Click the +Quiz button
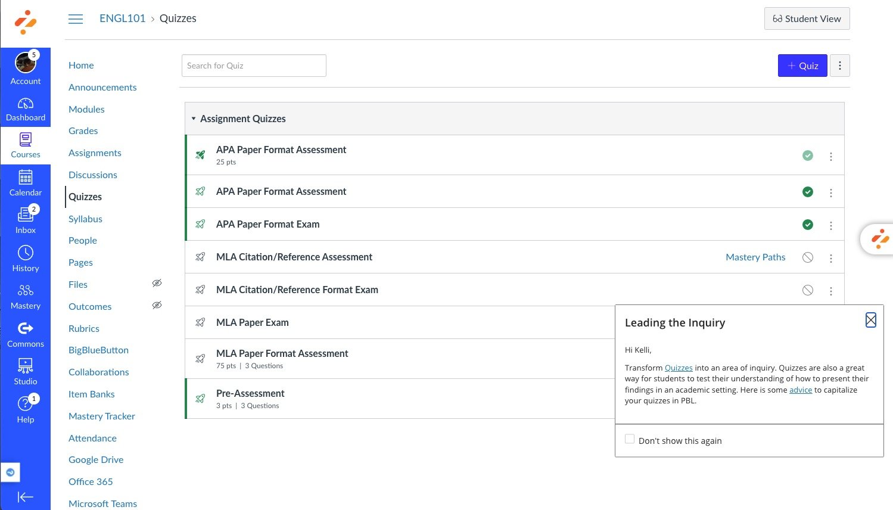The image size is (893, 510). 802,66
